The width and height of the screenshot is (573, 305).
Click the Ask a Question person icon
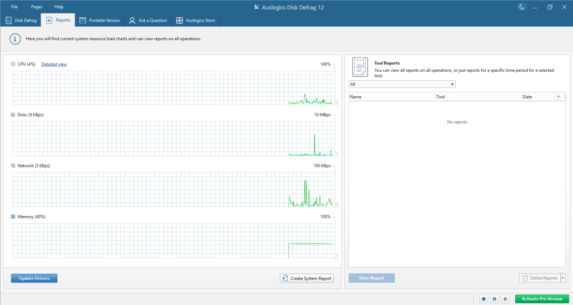[x=132, y=21]
